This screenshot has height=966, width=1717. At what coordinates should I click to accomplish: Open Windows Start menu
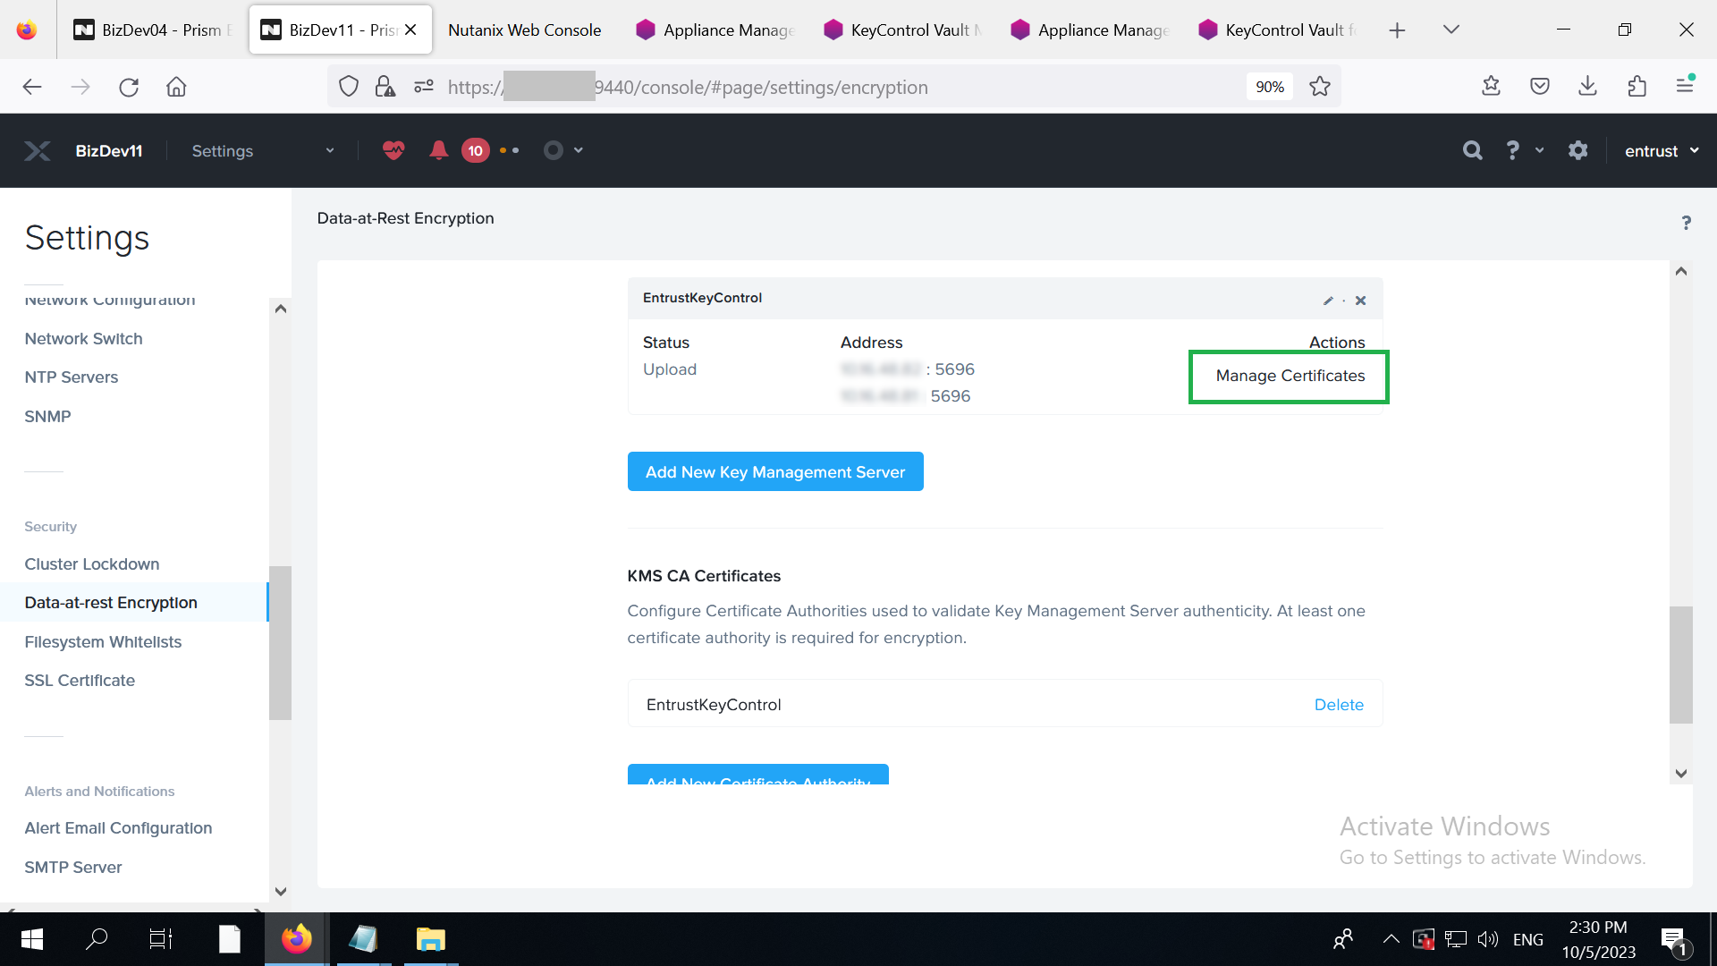tap(32, 939)
